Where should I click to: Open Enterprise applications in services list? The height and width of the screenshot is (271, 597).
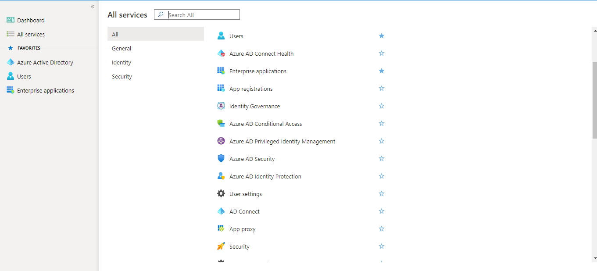(258, 71)
